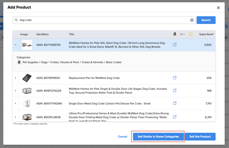This screenshot has width=229, height=148.
Task: Click Sell Similar in Same Categories
Action: [x=158, y=137]
